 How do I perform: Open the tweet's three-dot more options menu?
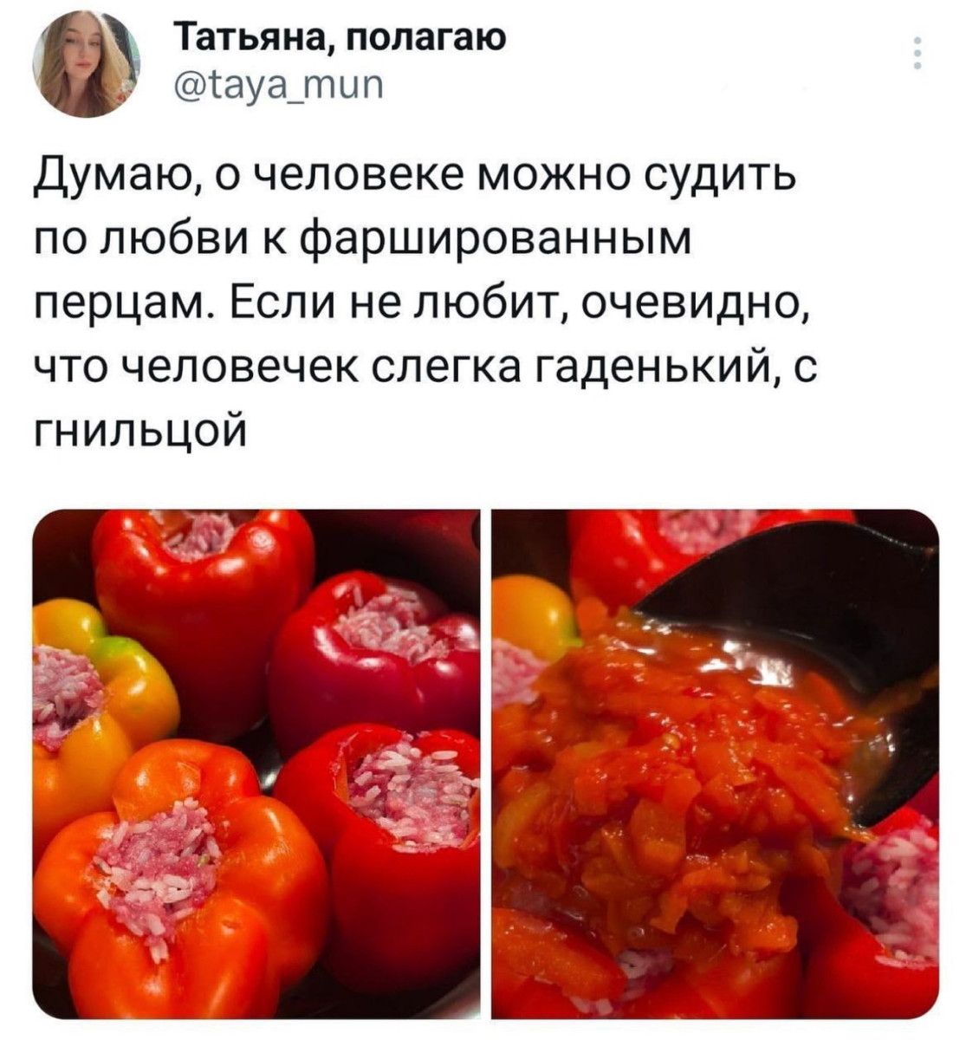pyautogui.click(x=917, y=54)
